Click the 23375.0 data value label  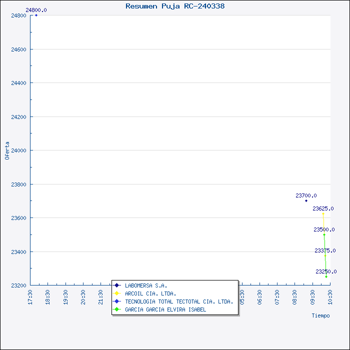(x=325, y=250)
